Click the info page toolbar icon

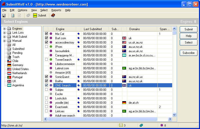pyautogui.click(x=19, y=15)
